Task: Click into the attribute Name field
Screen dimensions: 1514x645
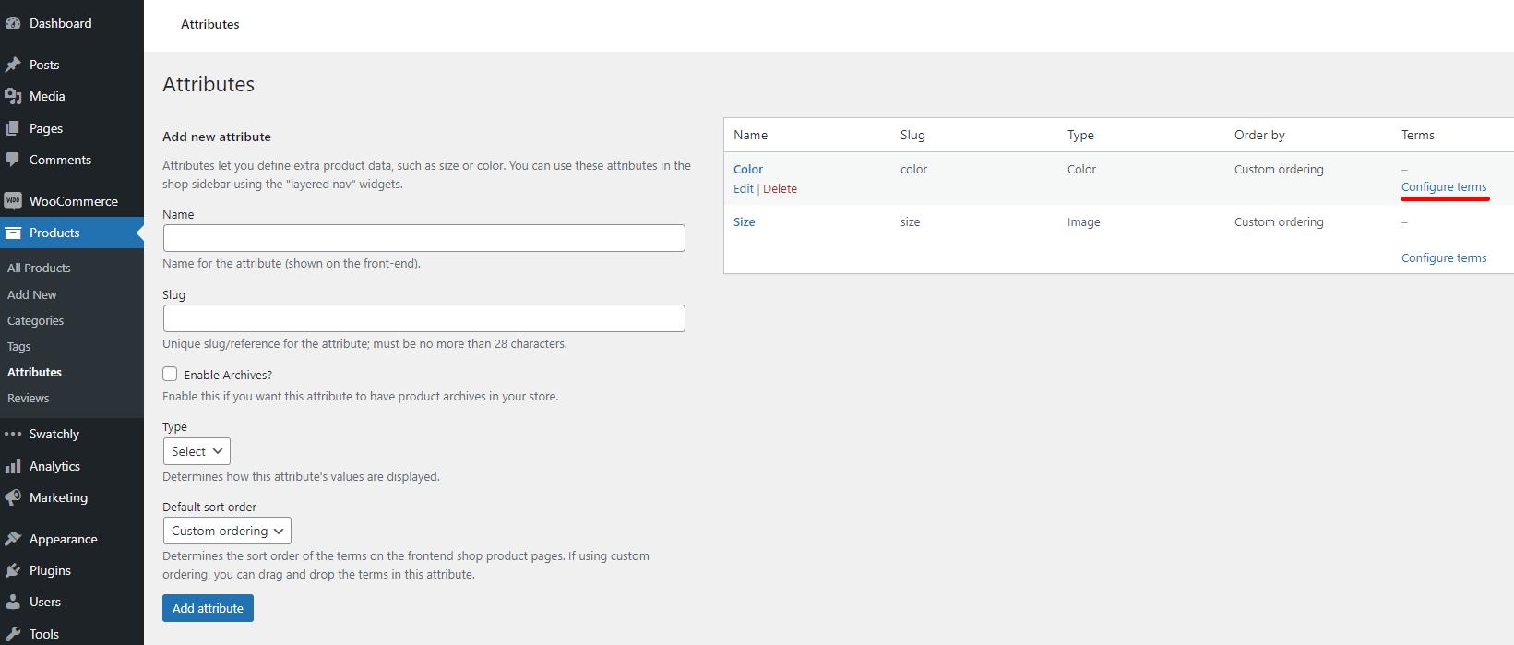Action: [x=424, y=238]
